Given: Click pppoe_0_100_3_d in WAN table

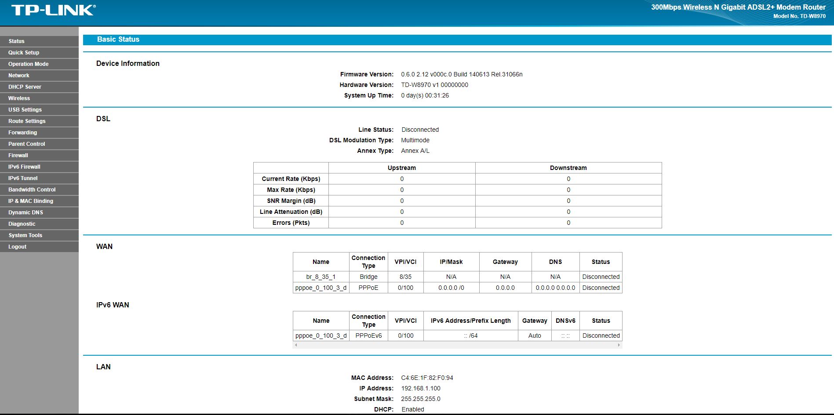Looking at the screenshot, I should (320, 288).
